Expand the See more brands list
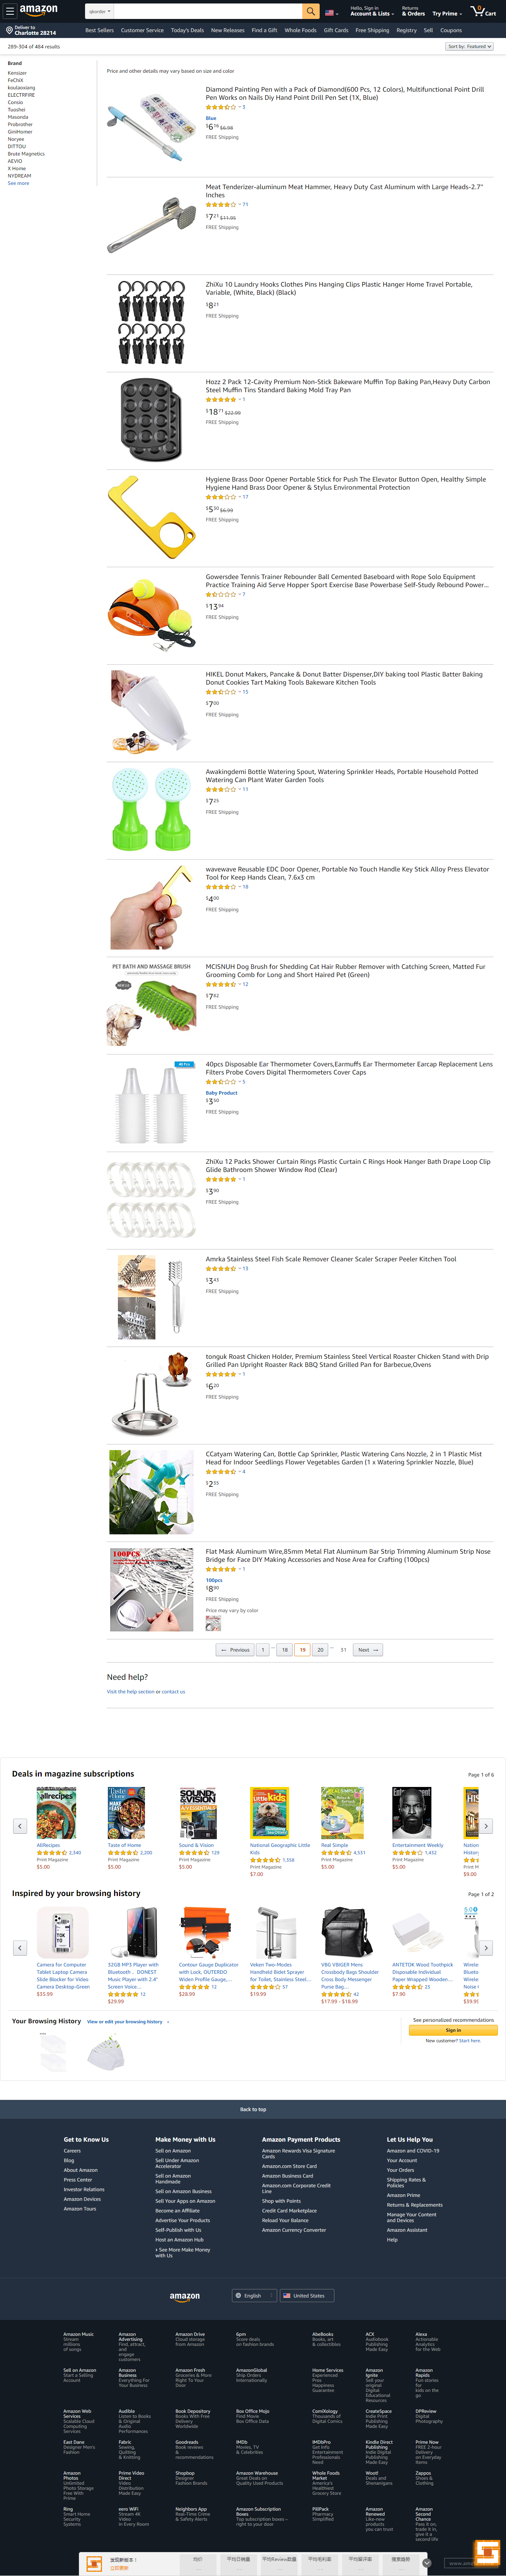Screen dimensions: 506x2576 18,183
